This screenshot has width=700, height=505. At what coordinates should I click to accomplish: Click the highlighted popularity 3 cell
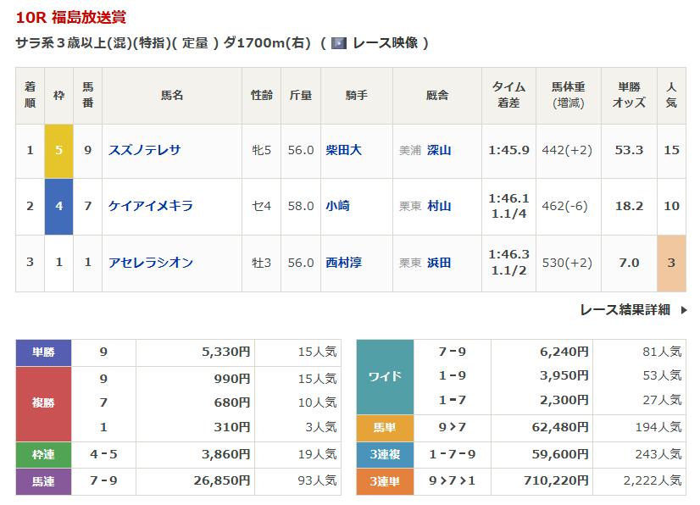671,263
